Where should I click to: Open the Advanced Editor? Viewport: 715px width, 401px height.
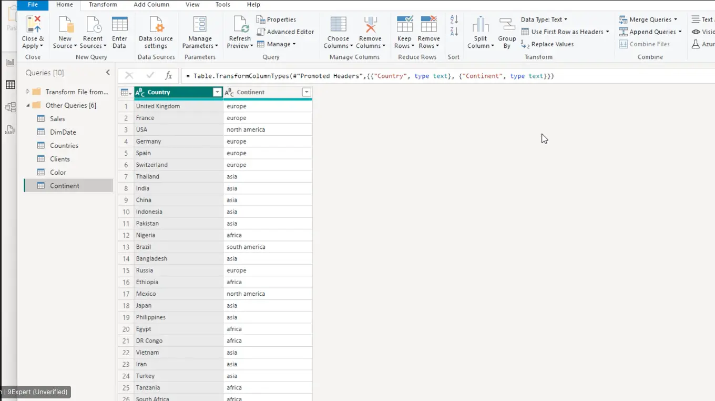click(285, 32)
